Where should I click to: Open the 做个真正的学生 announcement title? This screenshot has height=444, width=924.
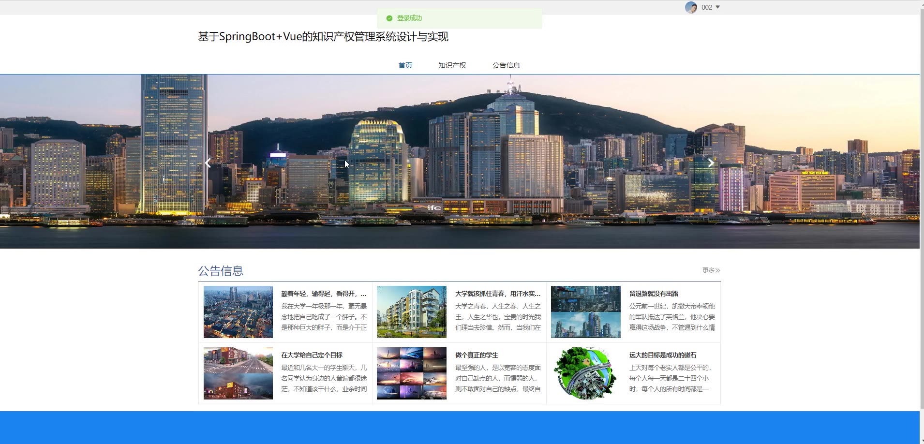(477, 355)
